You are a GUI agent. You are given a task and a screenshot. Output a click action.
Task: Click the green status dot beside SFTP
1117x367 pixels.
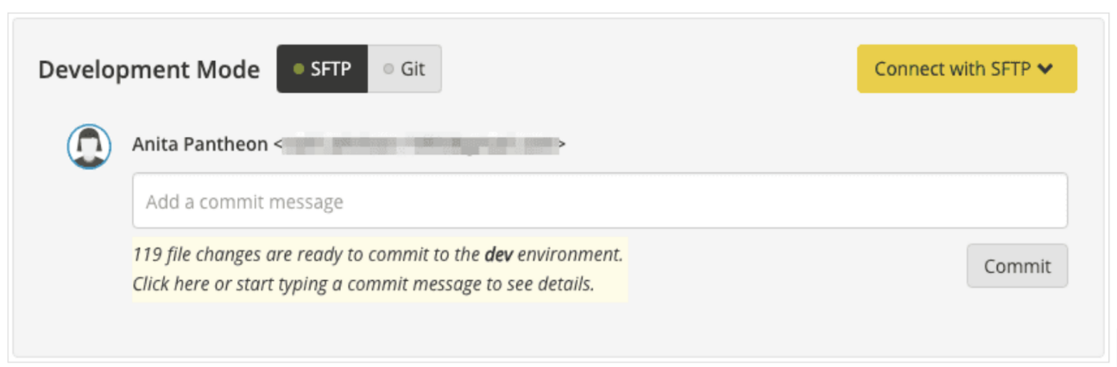(299, 70)
